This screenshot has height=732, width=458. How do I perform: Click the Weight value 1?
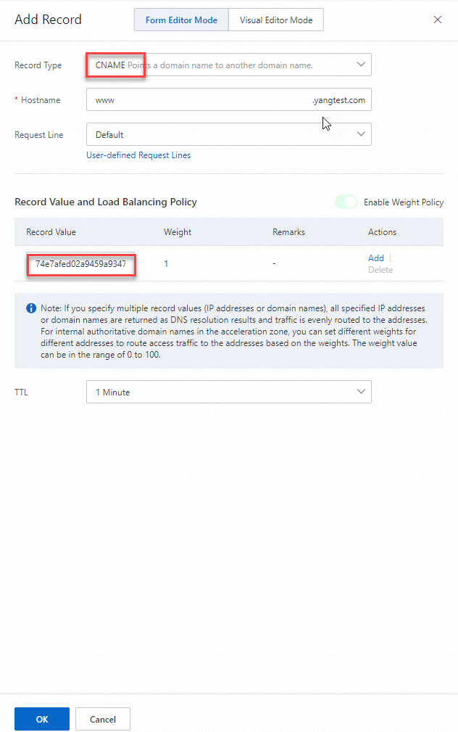pos(166,264)
